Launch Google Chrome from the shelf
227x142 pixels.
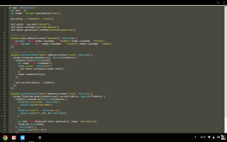pyautogui.click(x=5, y=137)
